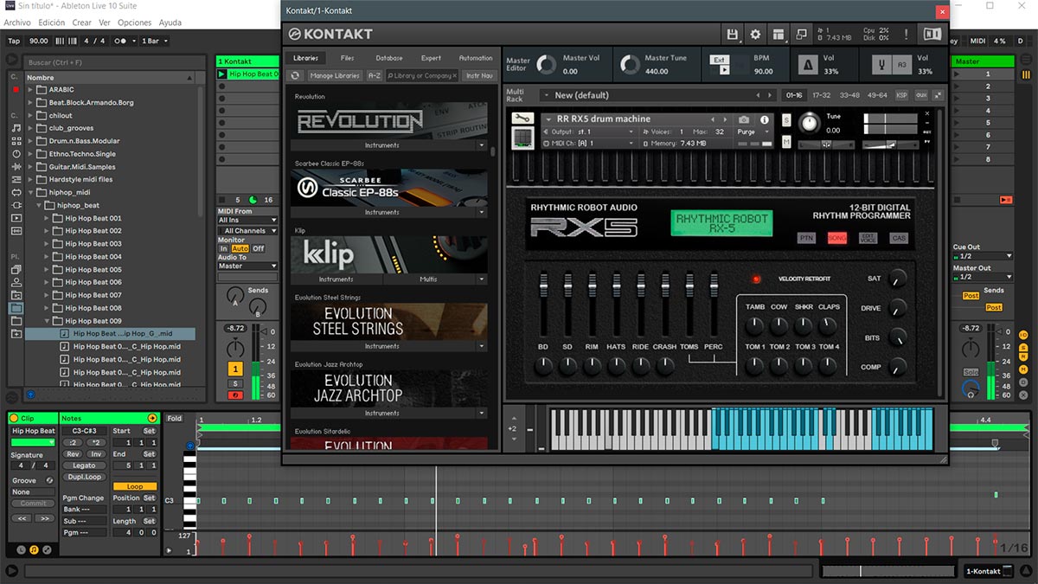Click the Native Instruments logo button
This screenshot has width=1038, height=584.
(x=932, y=34)
